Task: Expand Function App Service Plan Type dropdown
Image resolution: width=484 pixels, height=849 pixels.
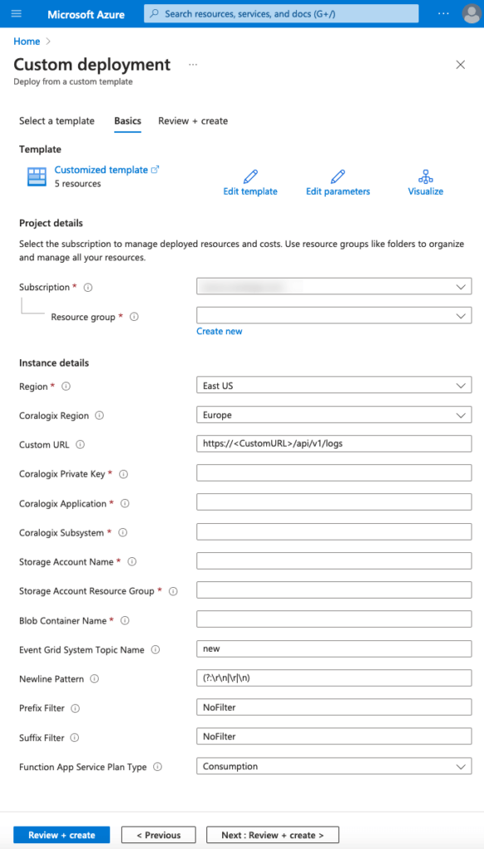Action: click(334, 767)
